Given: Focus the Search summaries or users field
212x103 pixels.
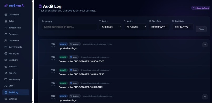Looking at the screenshot, I should 69,27.
